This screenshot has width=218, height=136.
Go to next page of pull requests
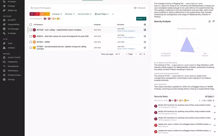[x=144, y=54]
